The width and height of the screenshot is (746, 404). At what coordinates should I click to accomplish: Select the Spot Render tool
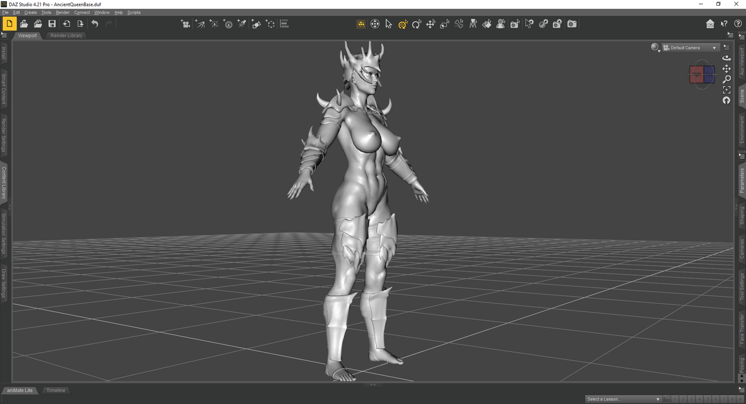(515, 24)
